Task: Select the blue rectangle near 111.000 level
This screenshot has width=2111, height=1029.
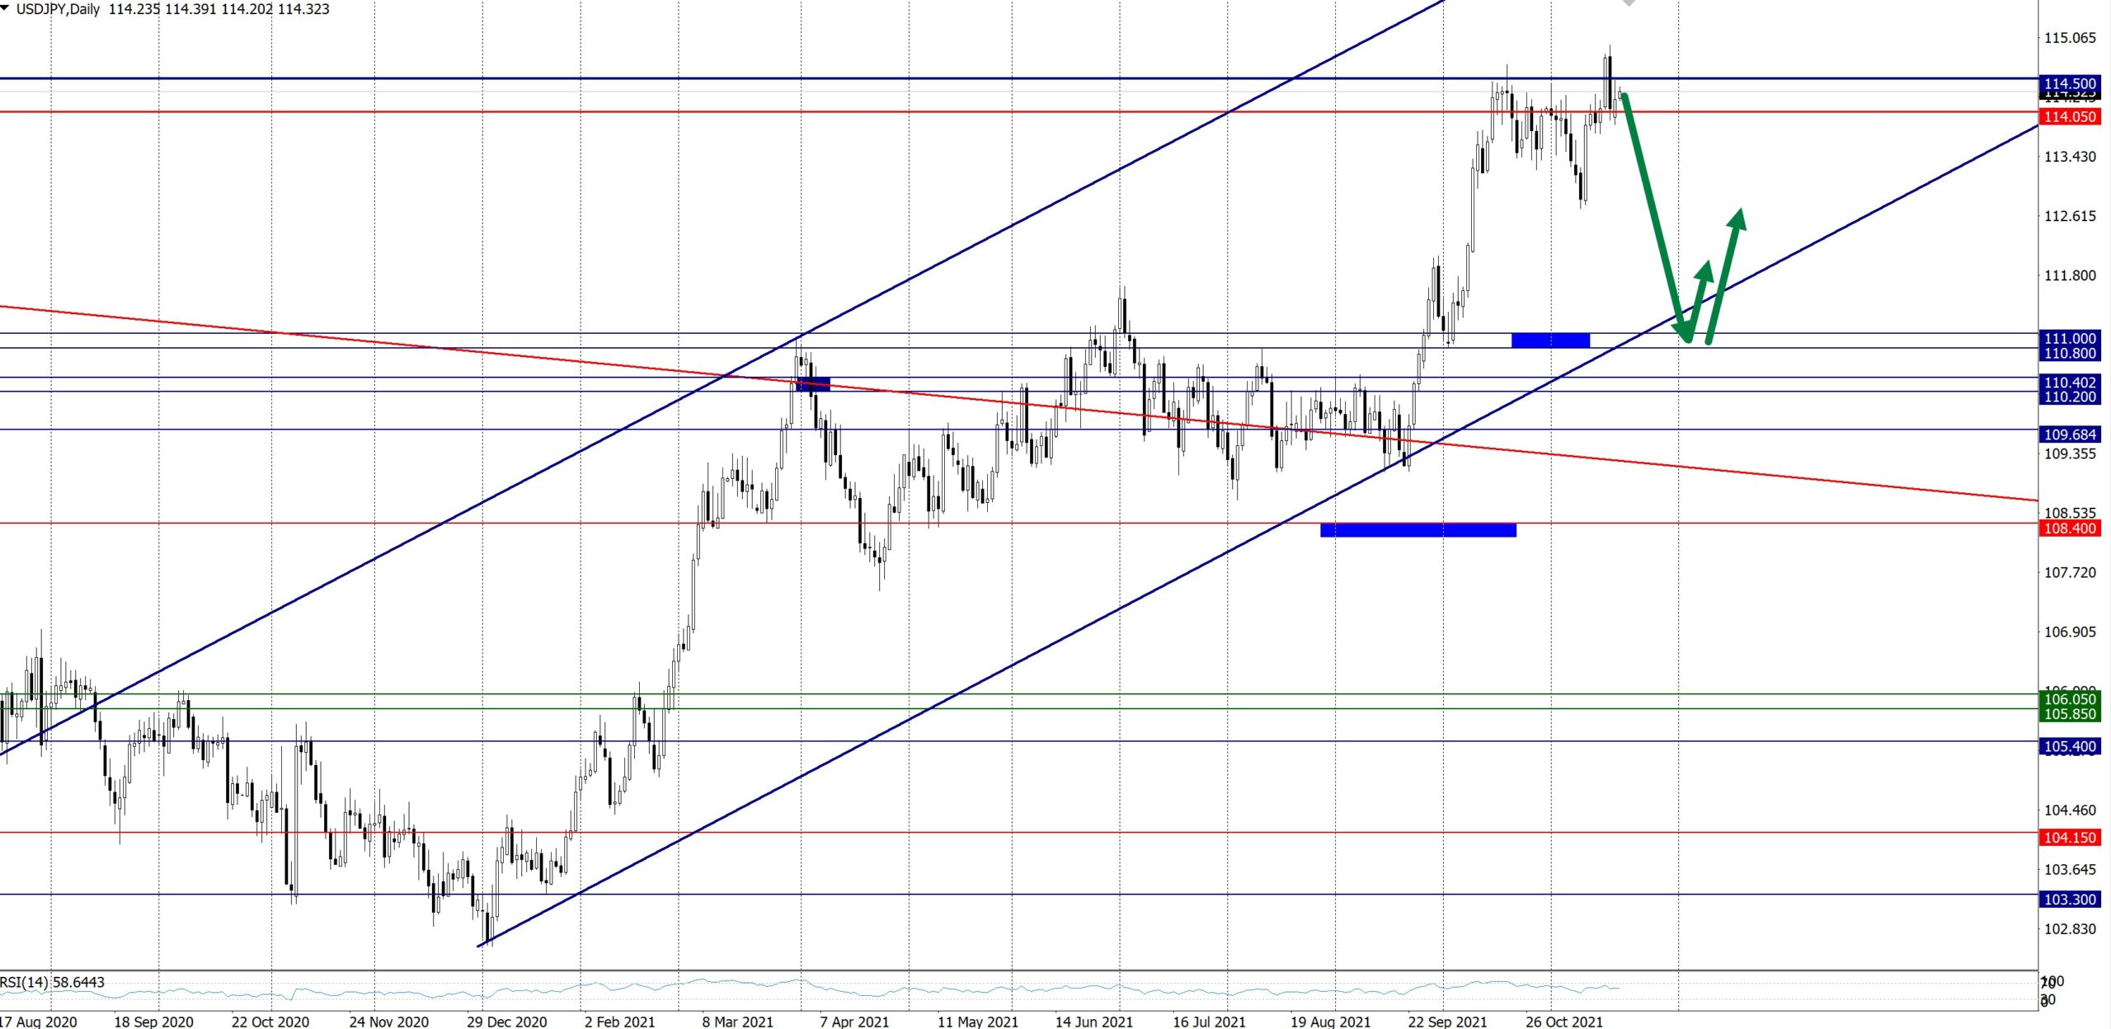Action: (1550, 341)
